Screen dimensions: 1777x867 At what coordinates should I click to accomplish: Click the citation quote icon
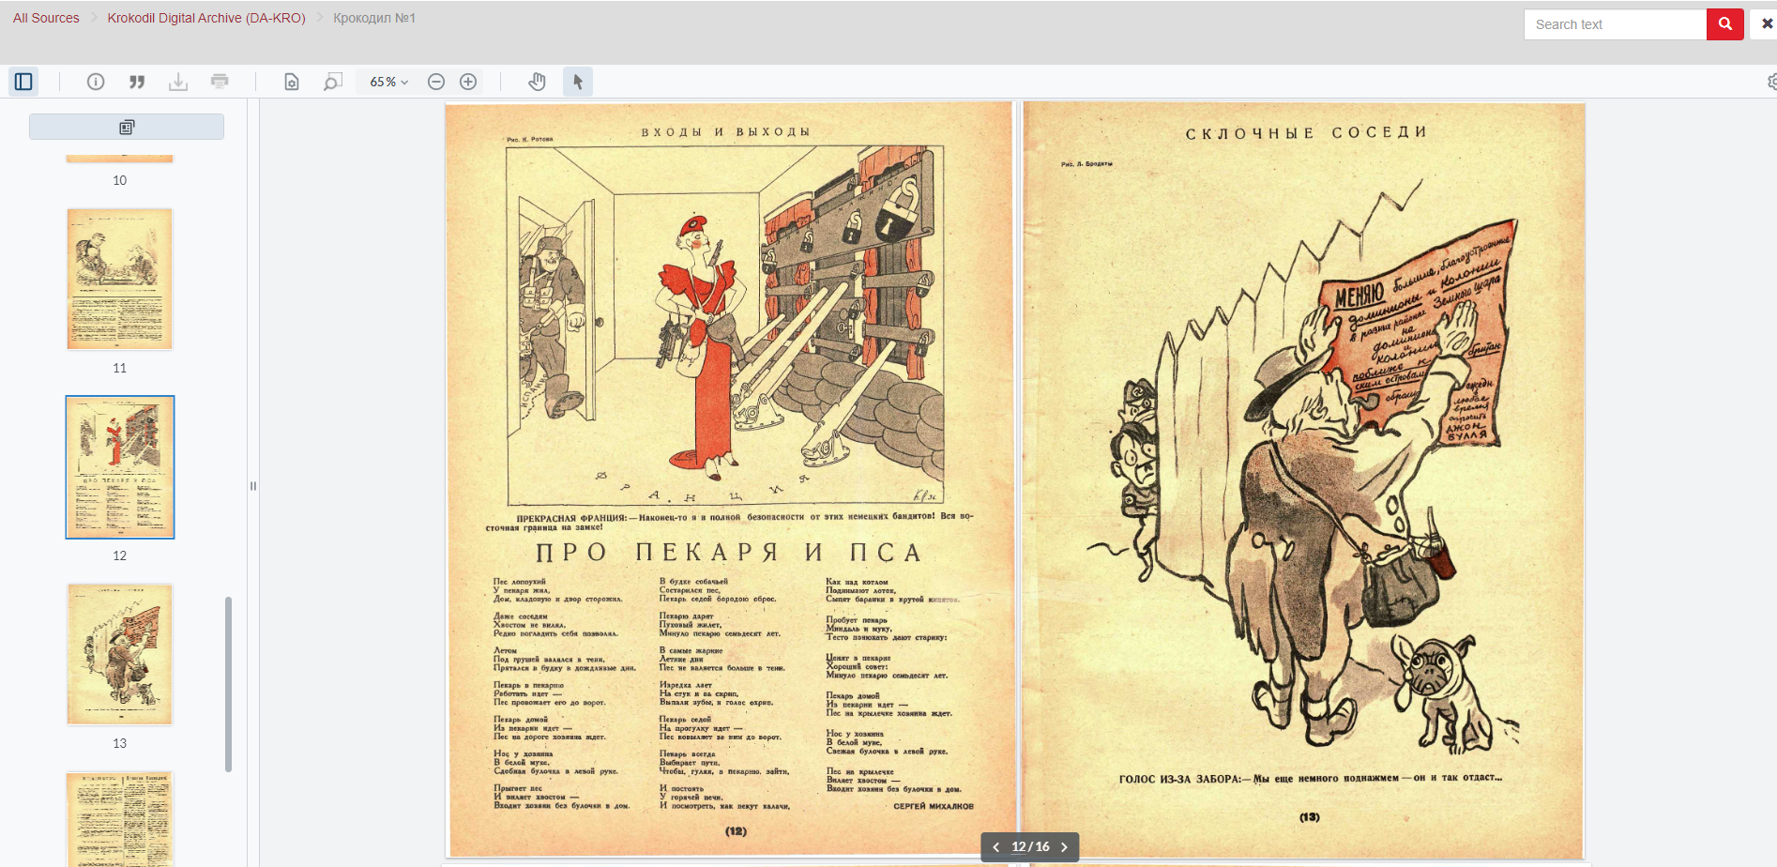click(x=137, y=82)
